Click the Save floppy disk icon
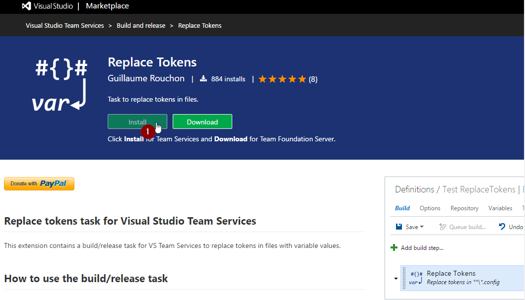 coord(399,227)
